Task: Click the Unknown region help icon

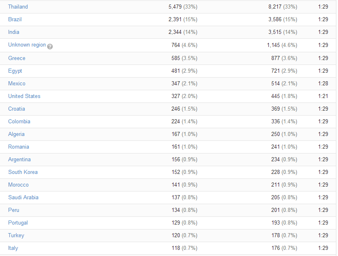Action: point(50,47)
